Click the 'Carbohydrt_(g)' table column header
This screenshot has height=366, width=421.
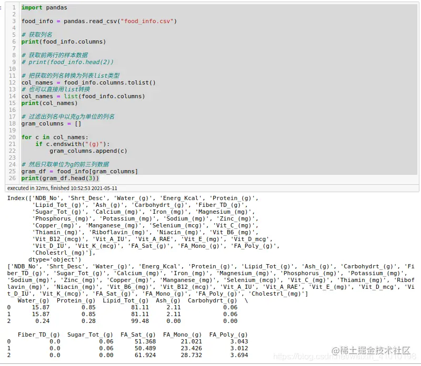pos(213,300)
